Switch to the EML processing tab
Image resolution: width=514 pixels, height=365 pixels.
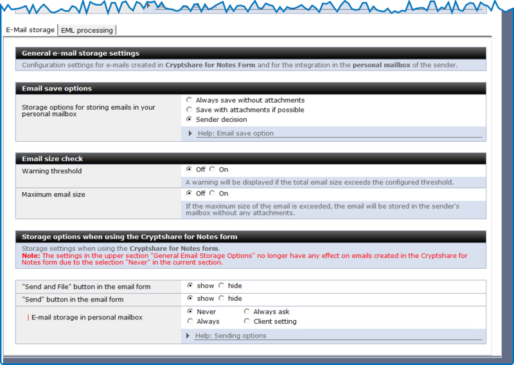(x=87, y=30)
